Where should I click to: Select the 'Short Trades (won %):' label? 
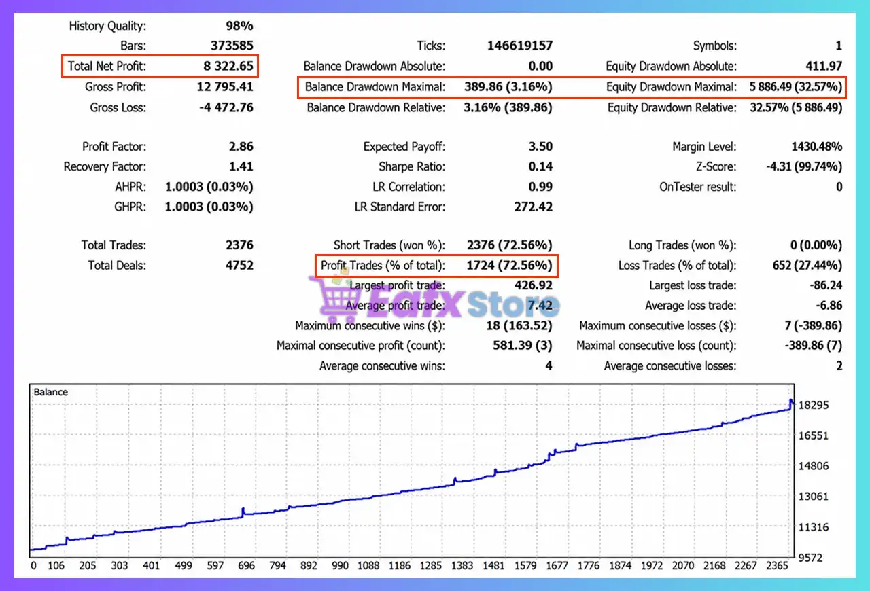click(x=389, y=245)
